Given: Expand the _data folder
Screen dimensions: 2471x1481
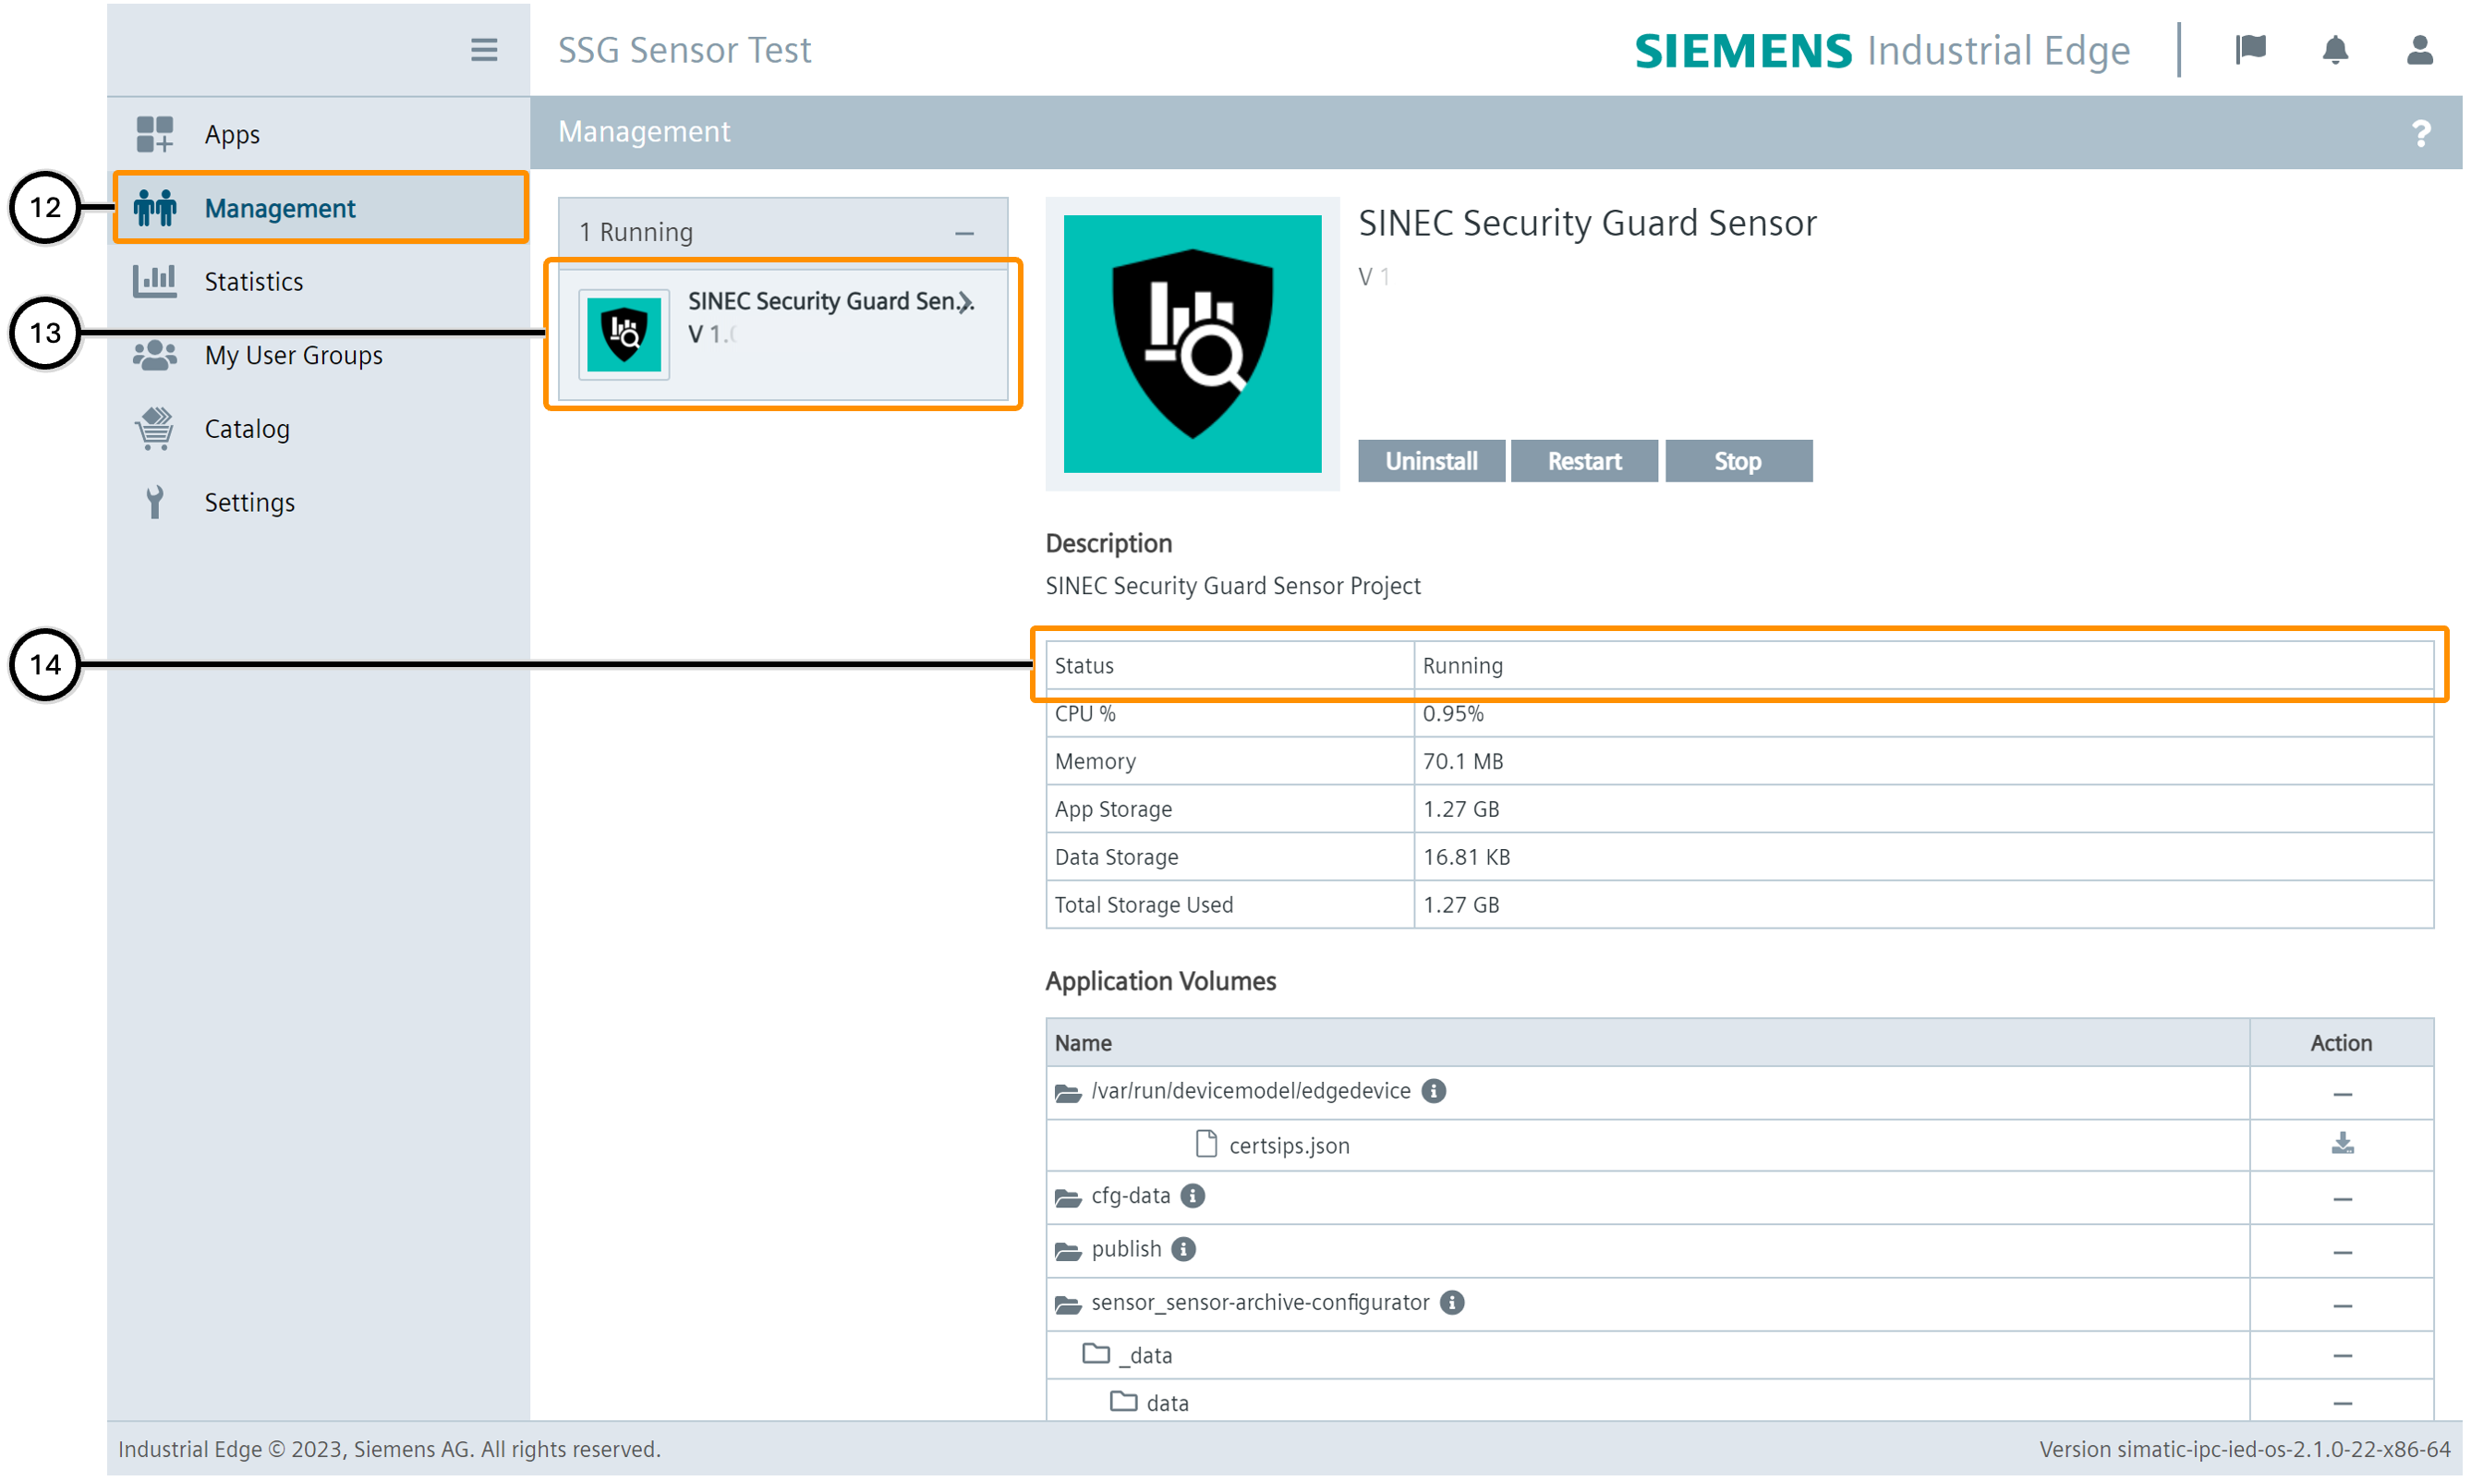Looking at the screenshot, I should pyautogui.click(x=1096, y=1354).
